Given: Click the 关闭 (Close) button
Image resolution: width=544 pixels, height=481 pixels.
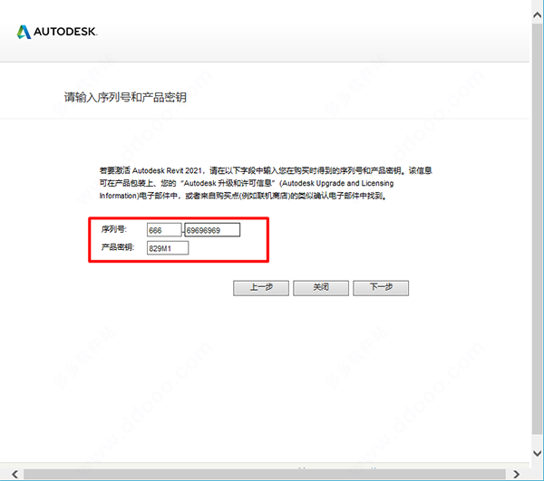Looking at the screenshot, I should click(x=321, y=288).
